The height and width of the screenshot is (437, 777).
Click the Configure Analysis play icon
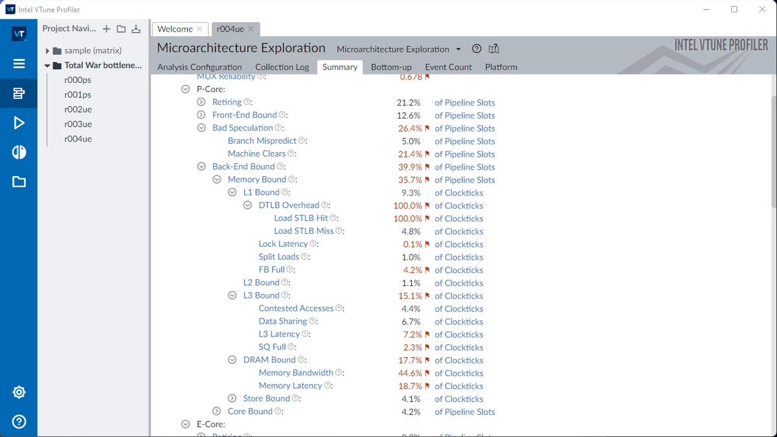pos(19,123)
